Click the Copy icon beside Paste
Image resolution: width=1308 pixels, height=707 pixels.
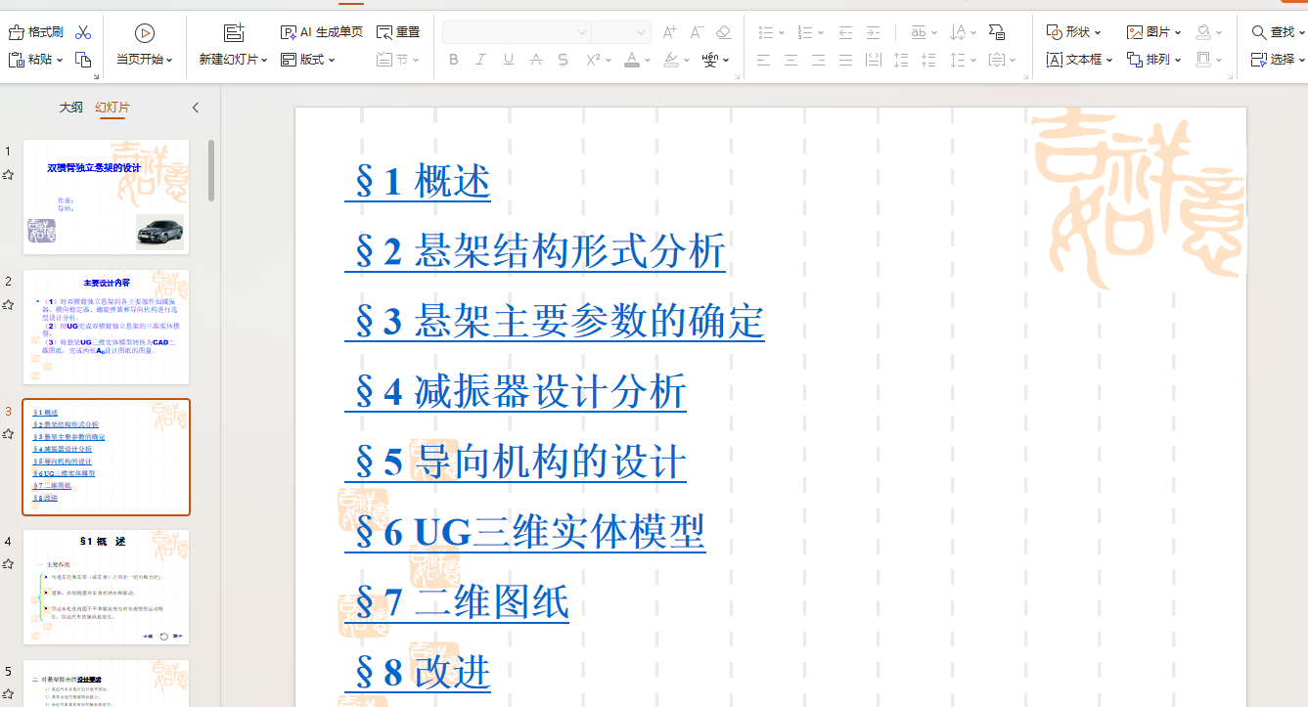[83, 60]
